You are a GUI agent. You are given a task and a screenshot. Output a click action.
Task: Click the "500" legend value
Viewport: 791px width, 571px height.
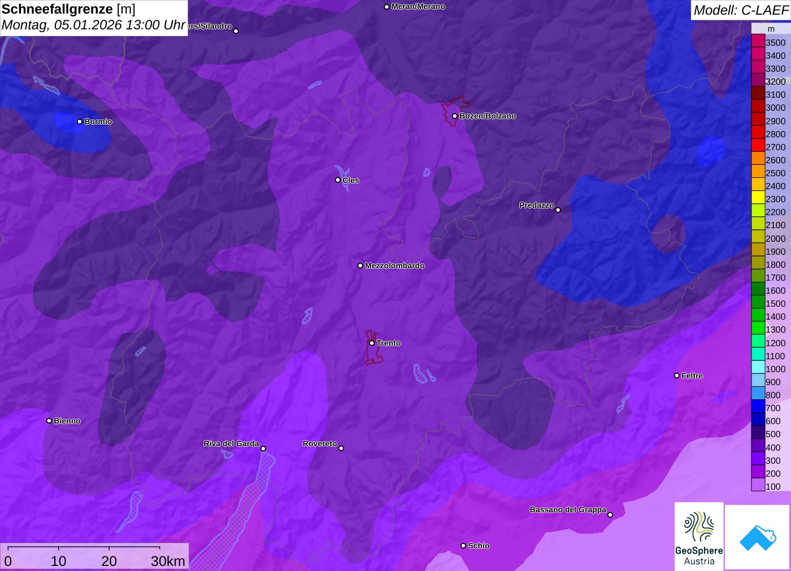click(x=773, y=434)
